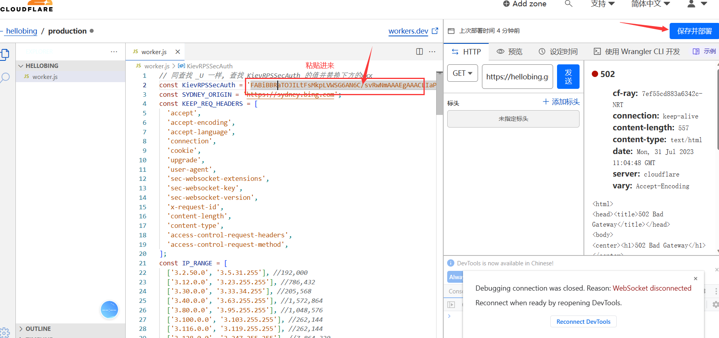Open DevTools console settings gear
Screen dimensions: 719x338
715,304
